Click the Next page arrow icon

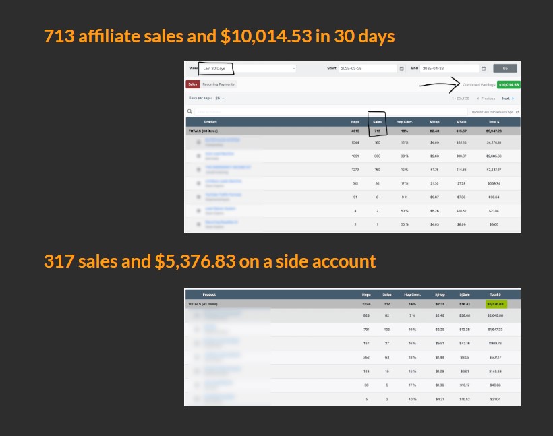tap(513, 98)
